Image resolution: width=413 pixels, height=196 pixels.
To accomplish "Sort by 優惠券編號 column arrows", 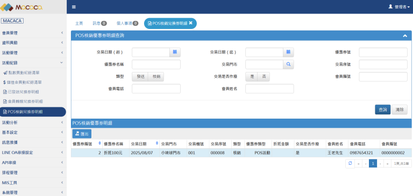I will [99, 143].
